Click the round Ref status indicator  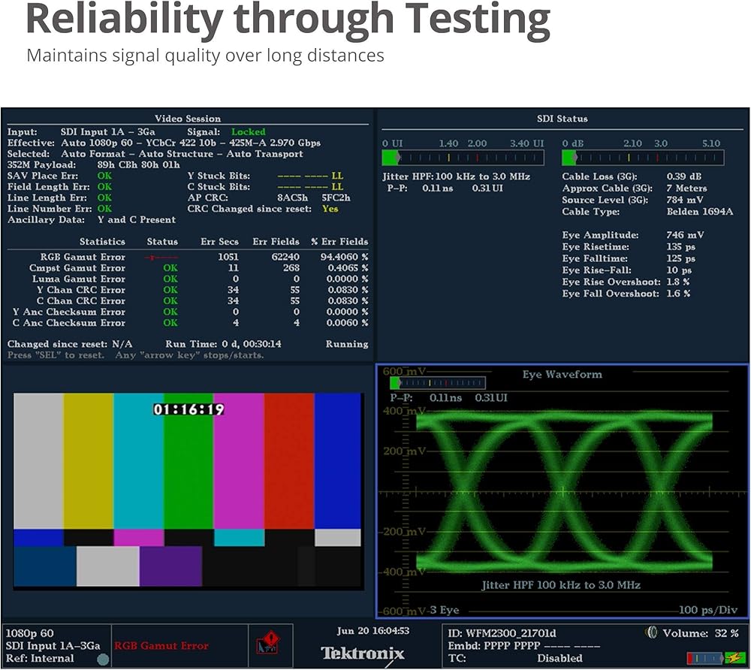click(x=103, y=659)
